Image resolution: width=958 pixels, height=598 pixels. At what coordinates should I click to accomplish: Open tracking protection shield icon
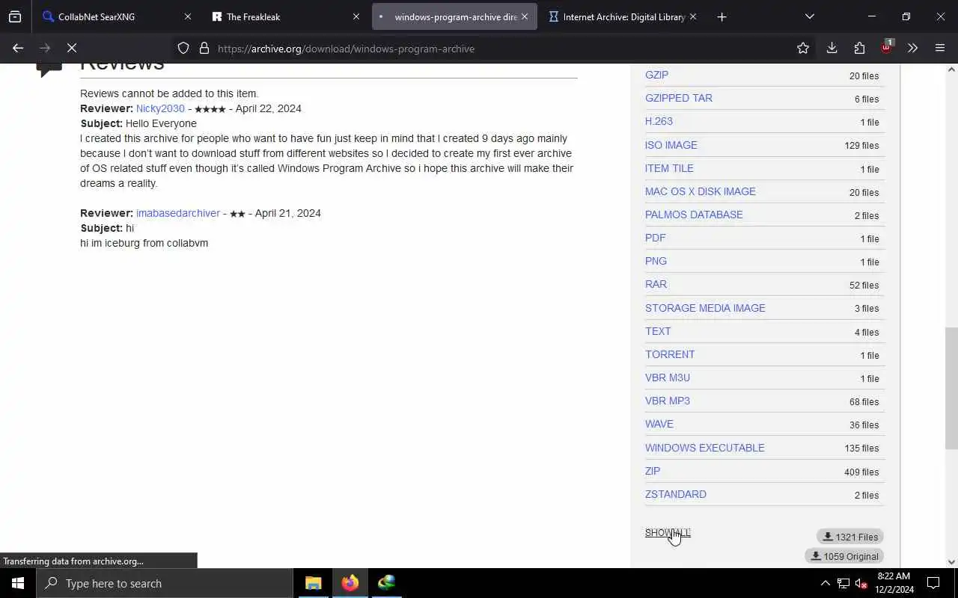(x=183, y=48)
